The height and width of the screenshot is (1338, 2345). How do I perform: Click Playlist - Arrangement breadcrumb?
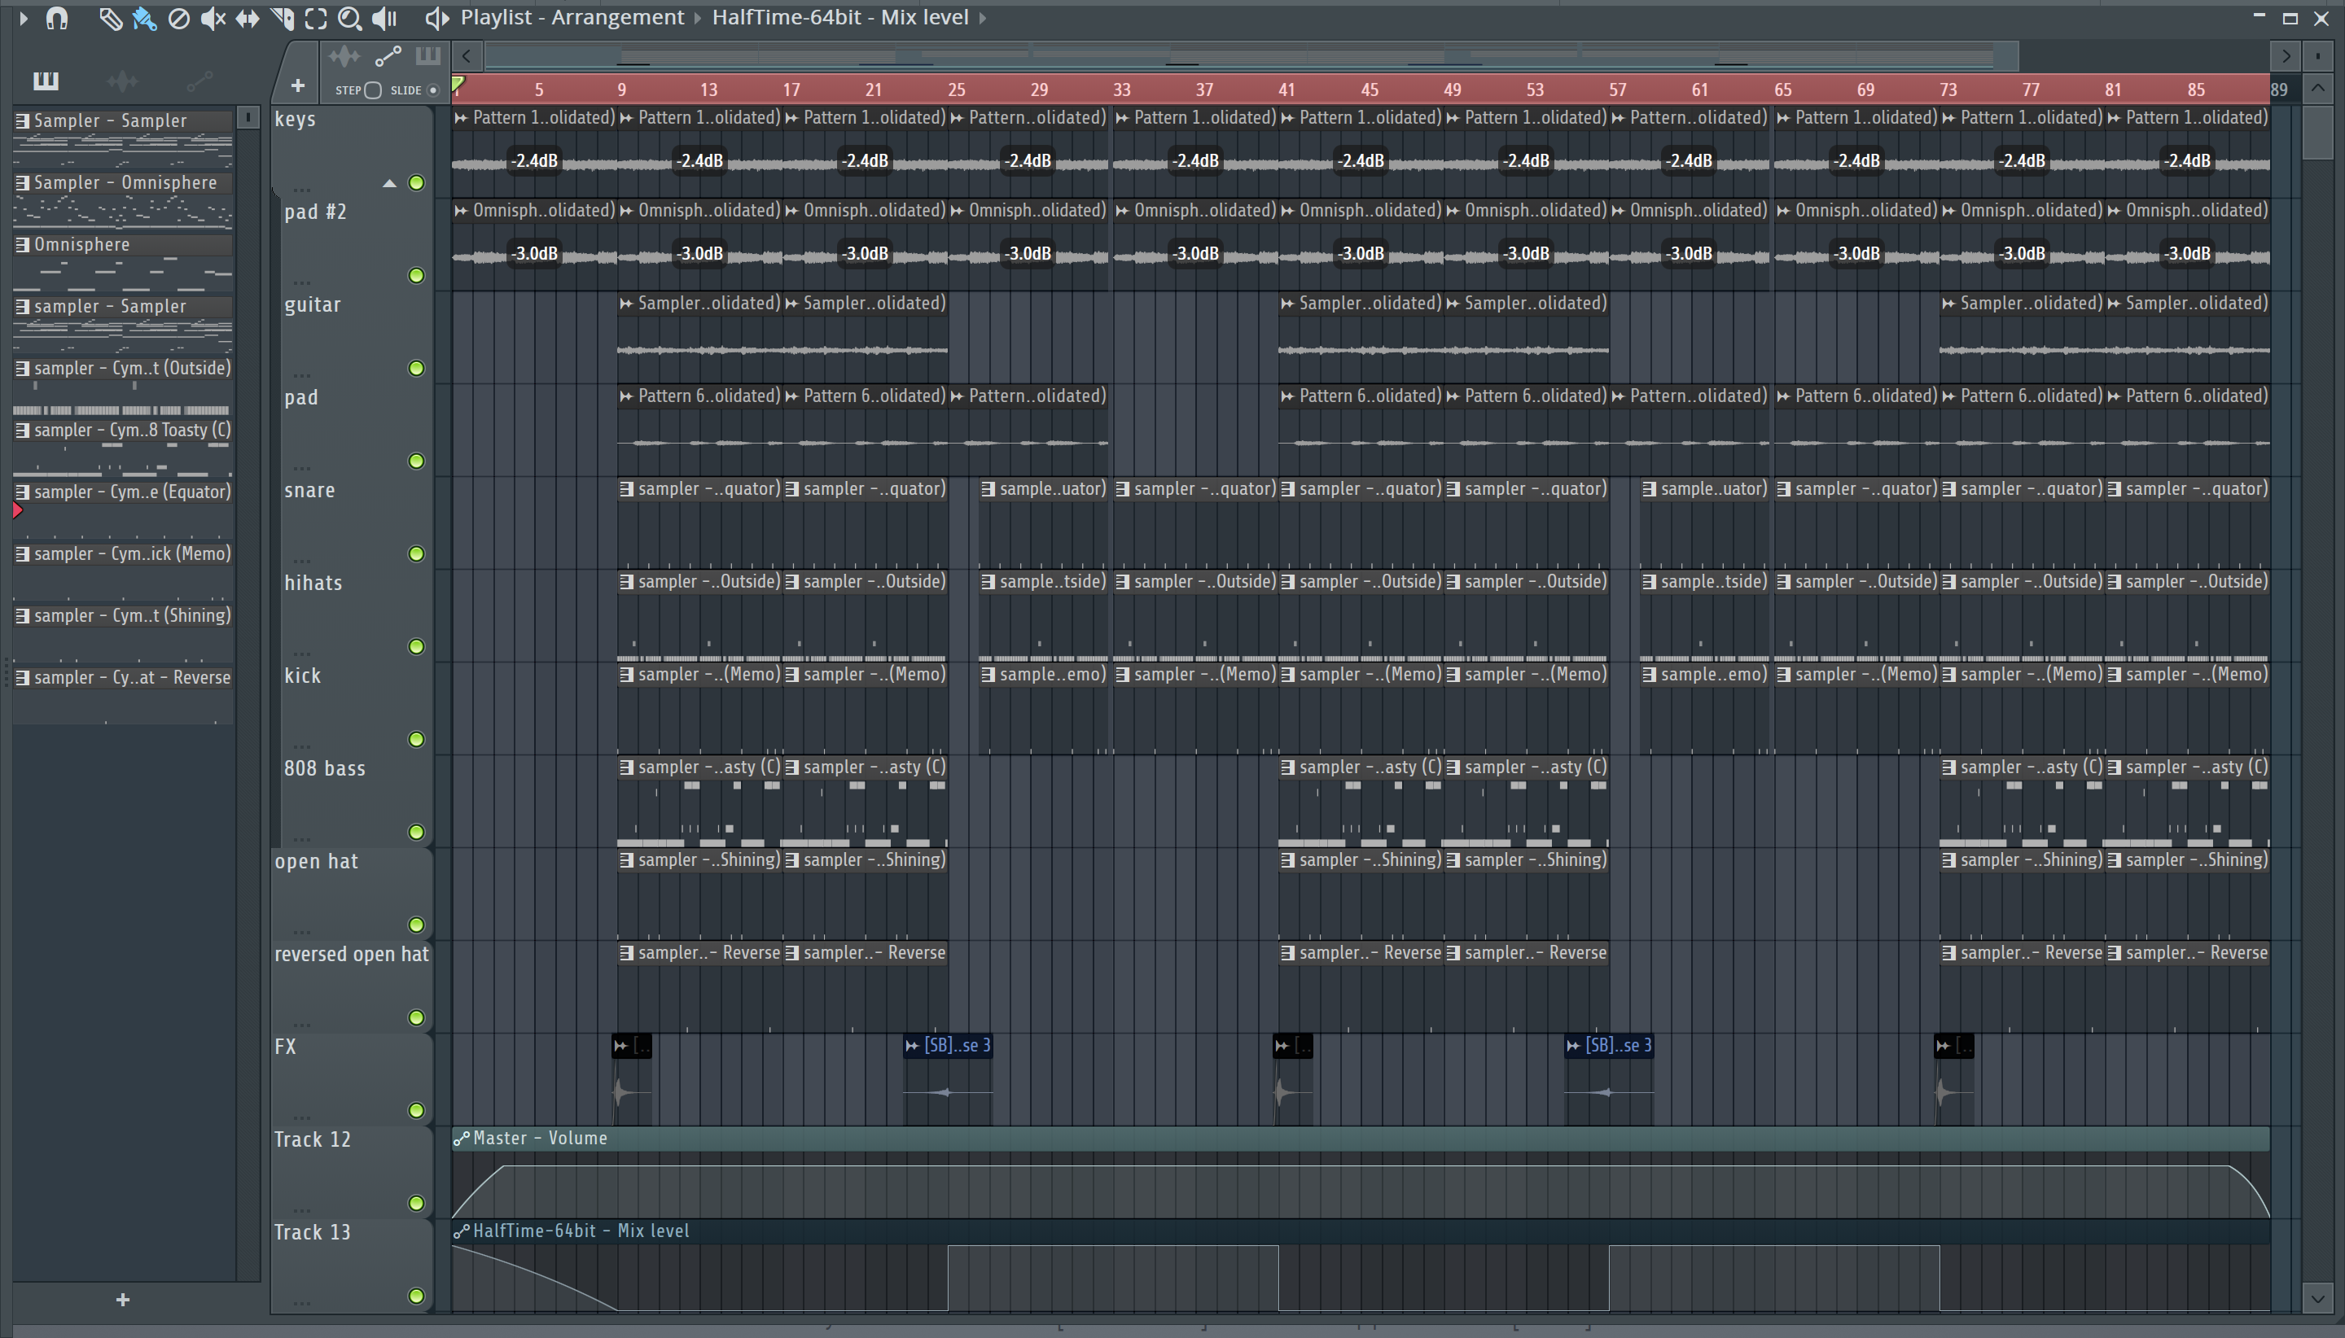coord(572,17)
